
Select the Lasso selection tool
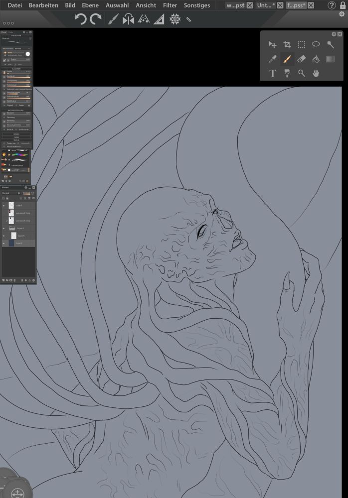point(316,44)
